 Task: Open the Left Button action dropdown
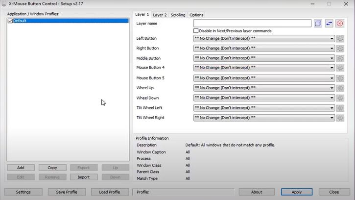pyautogui.click(x=264, y=38)
